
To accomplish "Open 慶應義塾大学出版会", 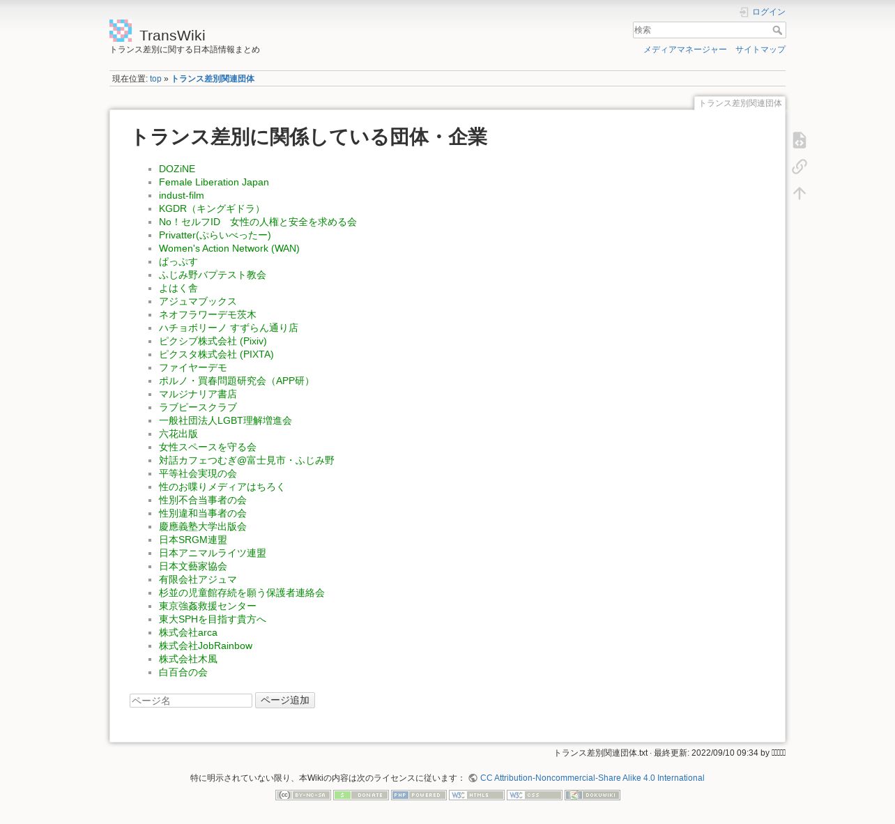I will (x=203, y=526).
